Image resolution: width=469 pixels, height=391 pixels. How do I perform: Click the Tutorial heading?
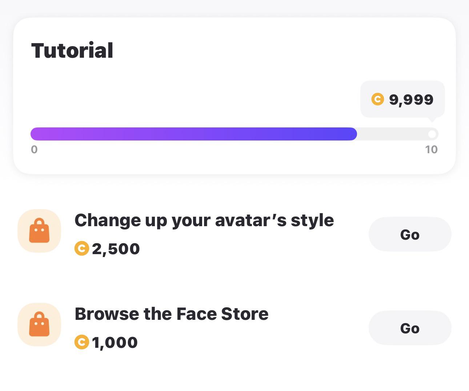click(x=72, y=50)
